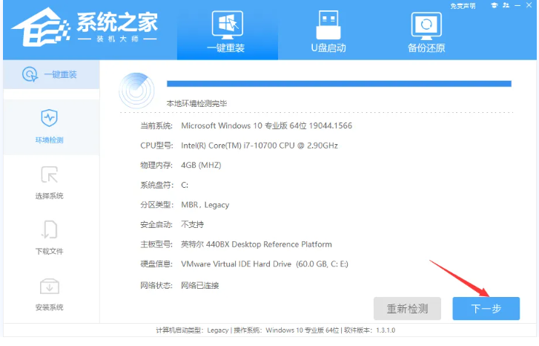Screen dimensions: 539x346
Task: Click the 安装系统 step icon
Action: (x=49, y=287)
